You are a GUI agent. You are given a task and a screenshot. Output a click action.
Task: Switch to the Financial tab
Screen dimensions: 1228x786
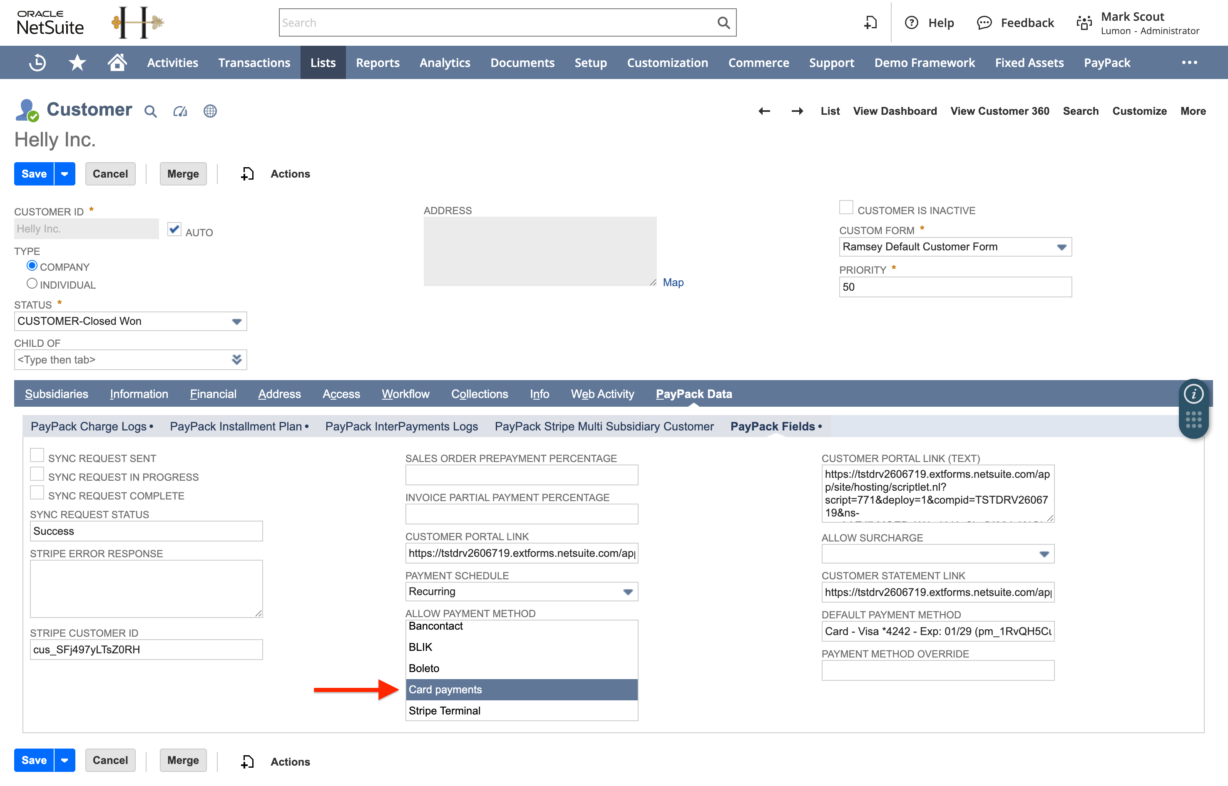213,393
